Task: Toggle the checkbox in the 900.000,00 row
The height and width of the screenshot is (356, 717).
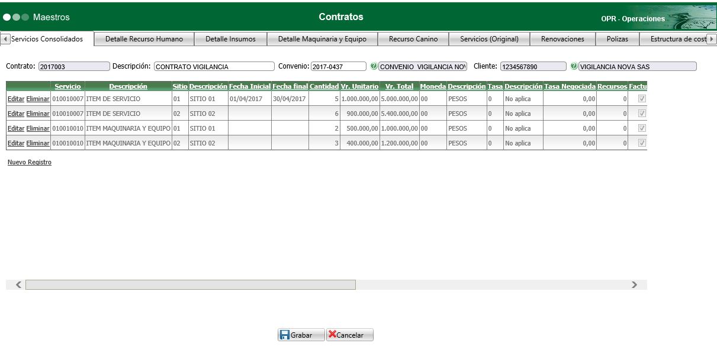Action: (642, 114)
